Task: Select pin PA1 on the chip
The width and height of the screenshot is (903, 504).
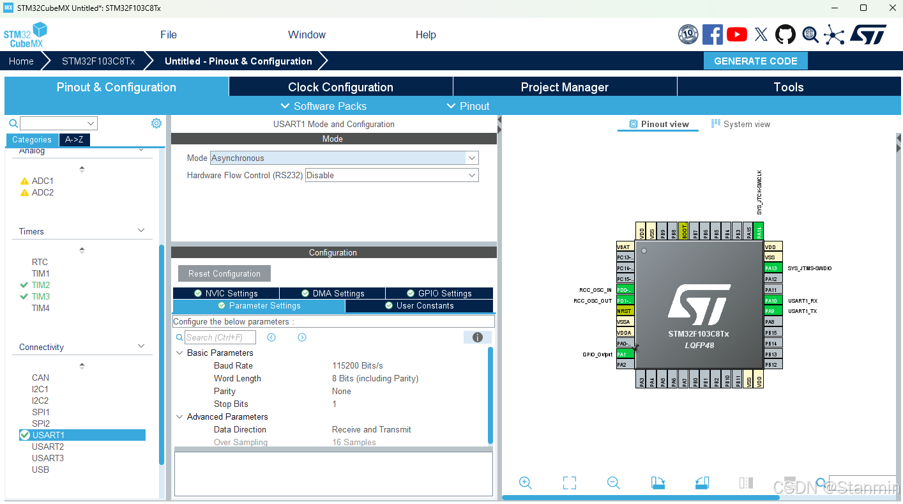Action: pos(625,354)
